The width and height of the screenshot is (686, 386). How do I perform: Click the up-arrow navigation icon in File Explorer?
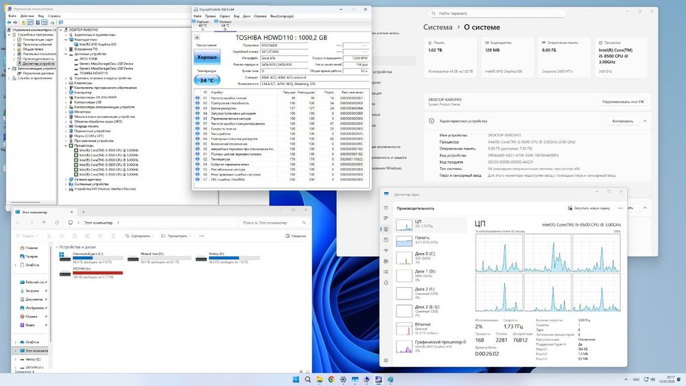coord(44,223)
